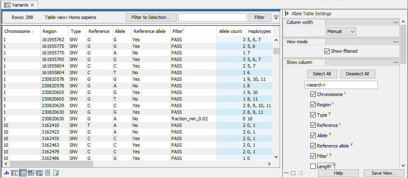Screen dimensions: 408x178
Task: Enable the Length' column checkbox
Action: click(313, 166)
